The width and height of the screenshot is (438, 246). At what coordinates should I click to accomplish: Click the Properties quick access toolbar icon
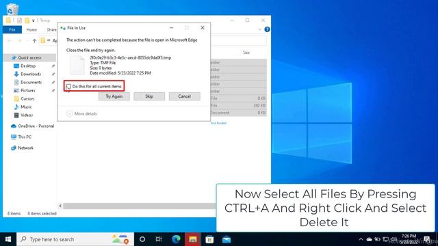(19, 20)
